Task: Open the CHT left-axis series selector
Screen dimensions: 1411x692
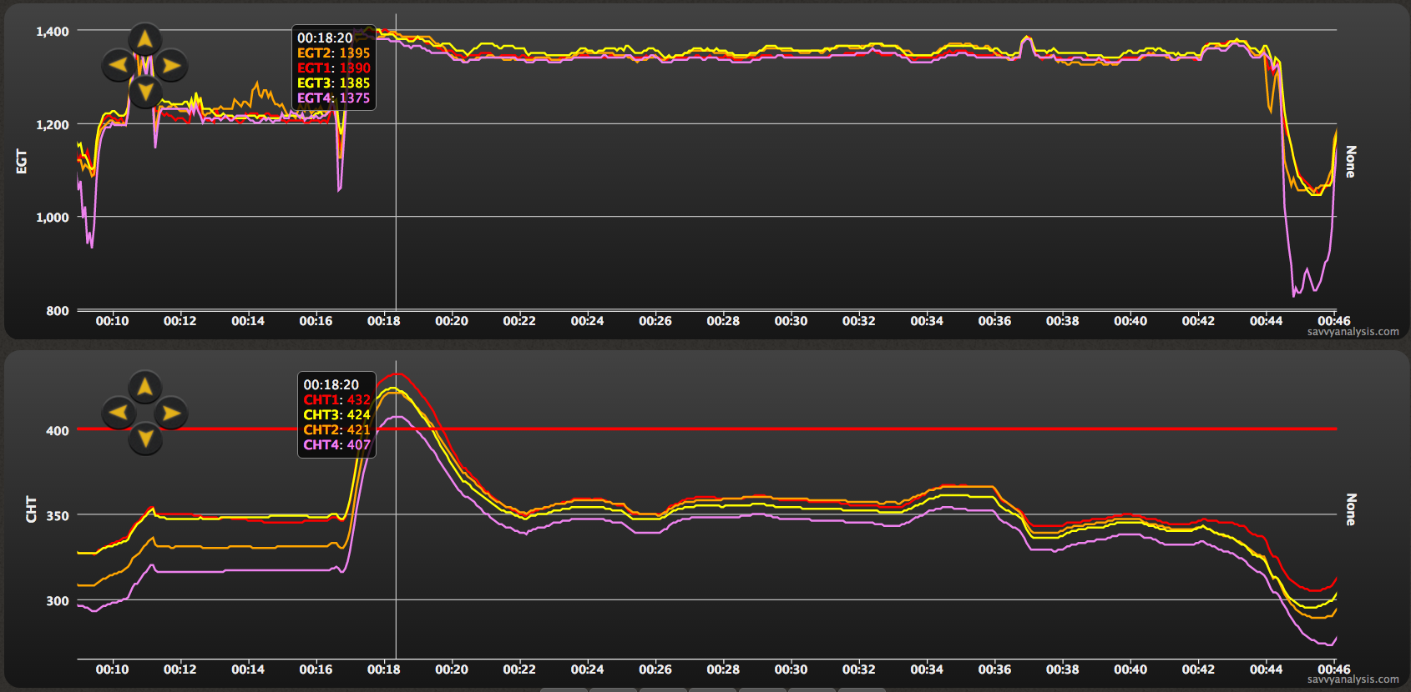Action: click(31, 509)
